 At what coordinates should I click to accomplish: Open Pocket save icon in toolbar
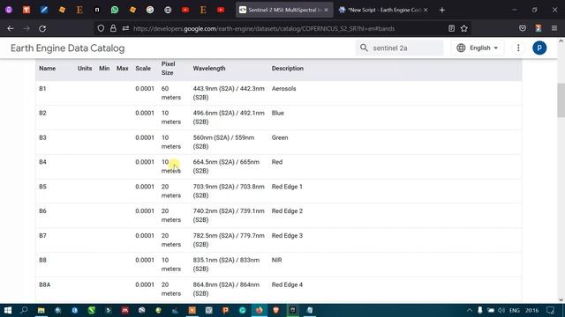click(523, 28)
